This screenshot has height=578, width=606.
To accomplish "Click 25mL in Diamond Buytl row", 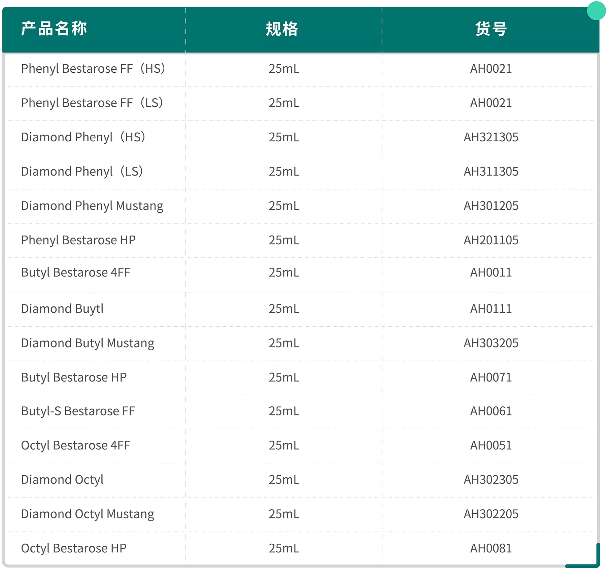I will [284, 309].
